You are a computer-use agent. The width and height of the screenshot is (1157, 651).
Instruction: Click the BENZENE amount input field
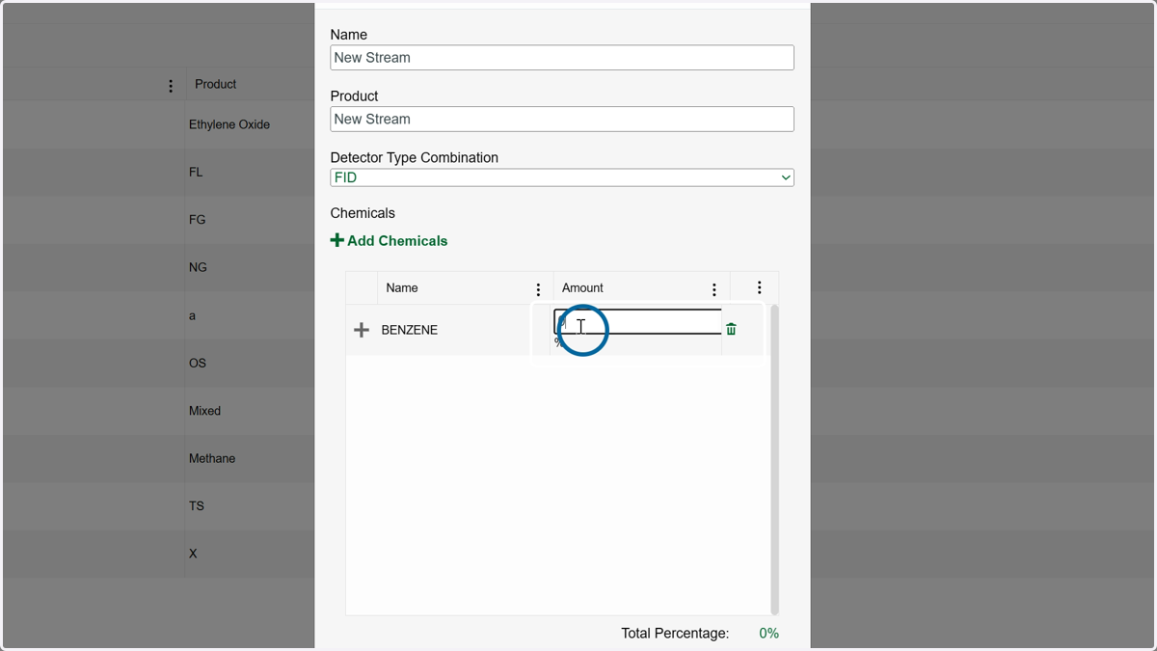[637, 322]
